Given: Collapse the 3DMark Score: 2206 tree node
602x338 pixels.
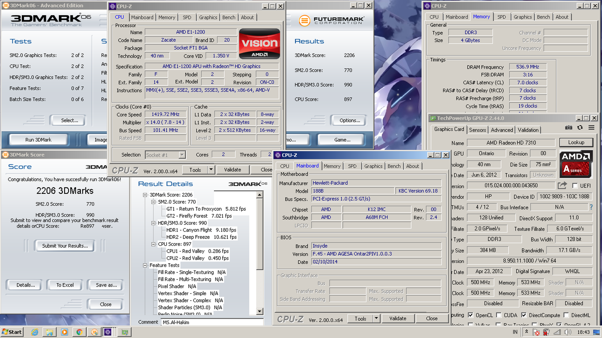Looking at the screenshot, I should point(145,195).
